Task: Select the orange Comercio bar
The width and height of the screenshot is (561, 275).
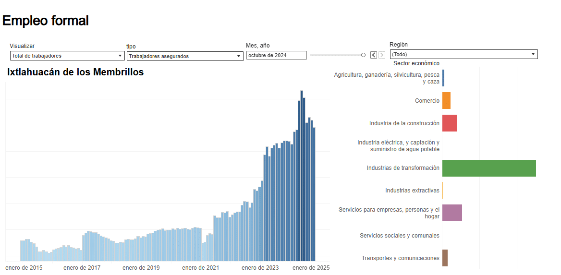Action: pos(447,100)
